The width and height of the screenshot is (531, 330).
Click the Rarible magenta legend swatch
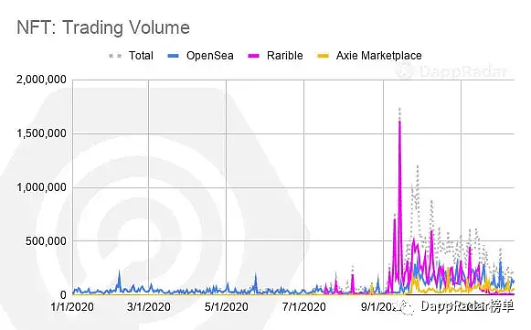pos(254,56)
